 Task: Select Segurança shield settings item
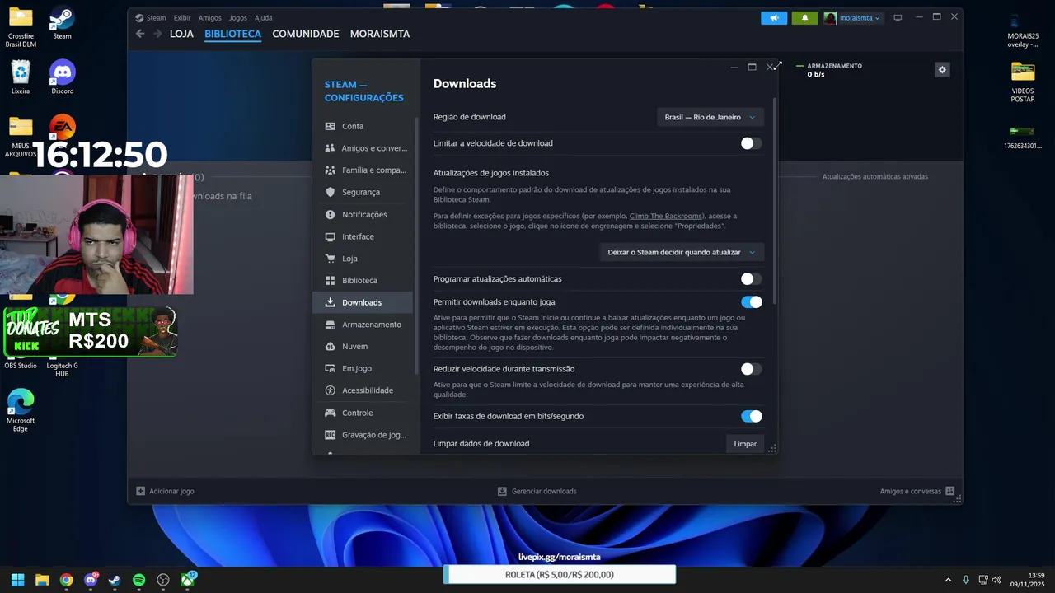(x=363, y=192)
